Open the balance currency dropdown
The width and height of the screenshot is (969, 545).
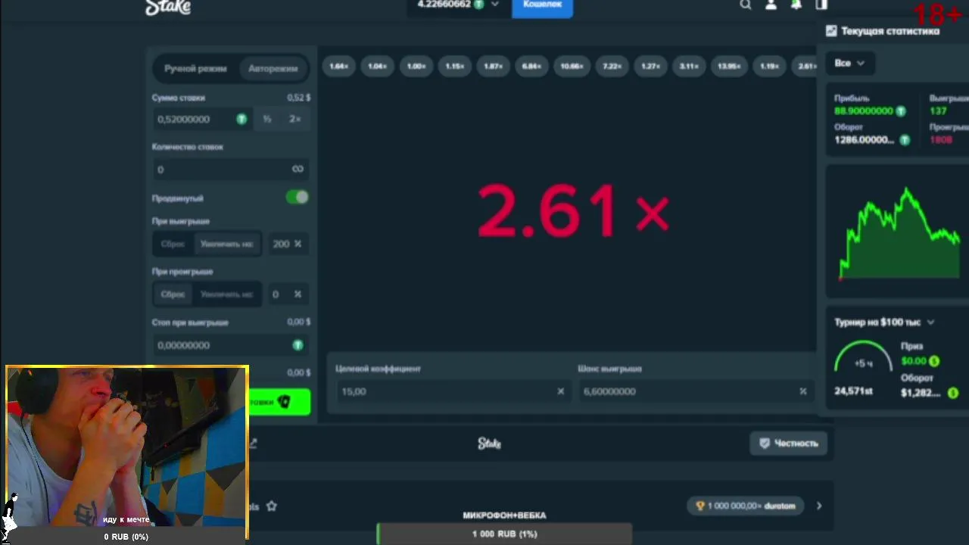point(495,5)
